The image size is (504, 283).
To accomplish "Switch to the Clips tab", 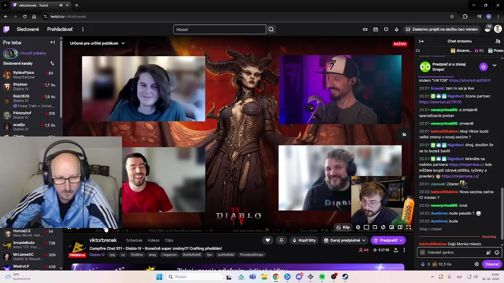I will tap(169, 240).
